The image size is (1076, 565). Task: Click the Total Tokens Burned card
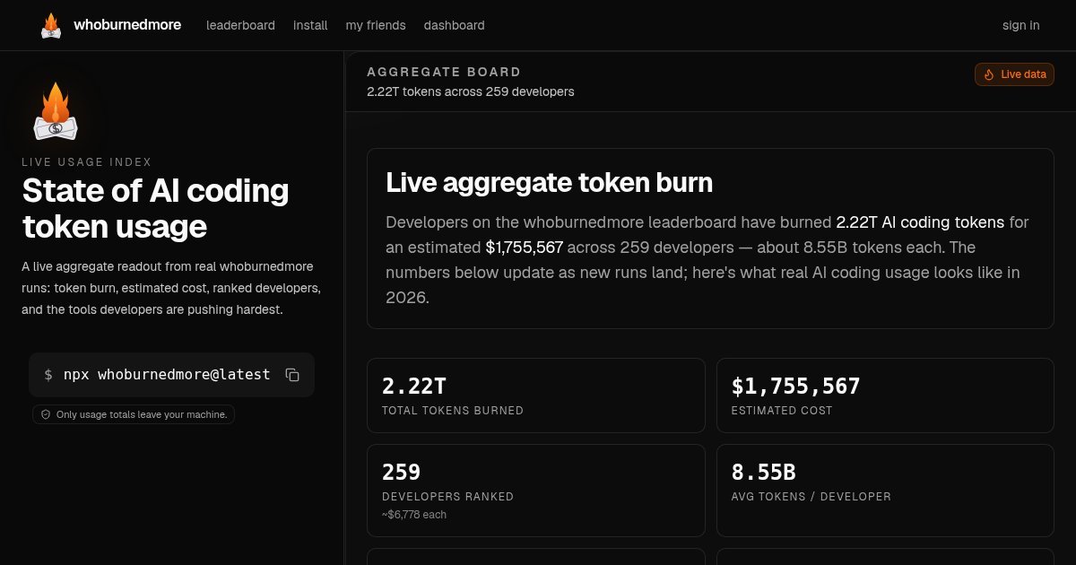coord(536,395)
